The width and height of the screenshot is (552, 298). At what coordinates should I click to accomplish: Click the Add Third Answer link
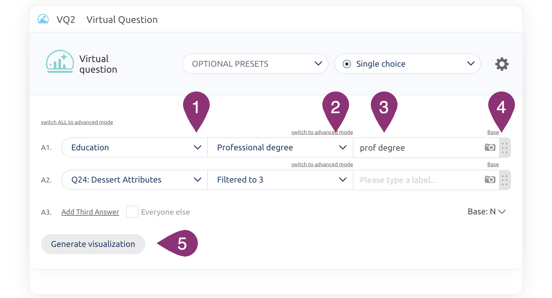[x=90, y=212]
